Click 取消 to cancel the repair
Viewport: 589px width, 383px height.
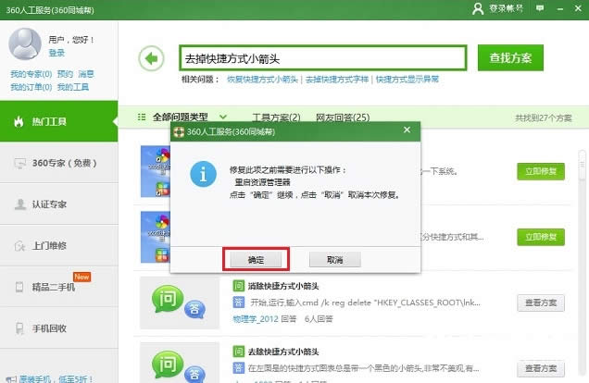[334, 260]
